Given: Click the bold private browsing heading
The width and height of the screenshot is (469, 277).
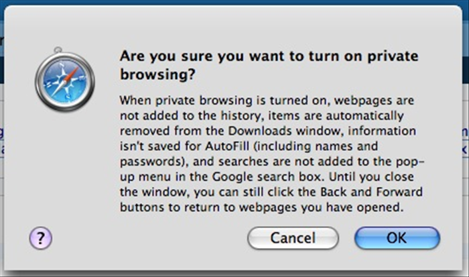Looking at the screenshot, I should (269, 65).
